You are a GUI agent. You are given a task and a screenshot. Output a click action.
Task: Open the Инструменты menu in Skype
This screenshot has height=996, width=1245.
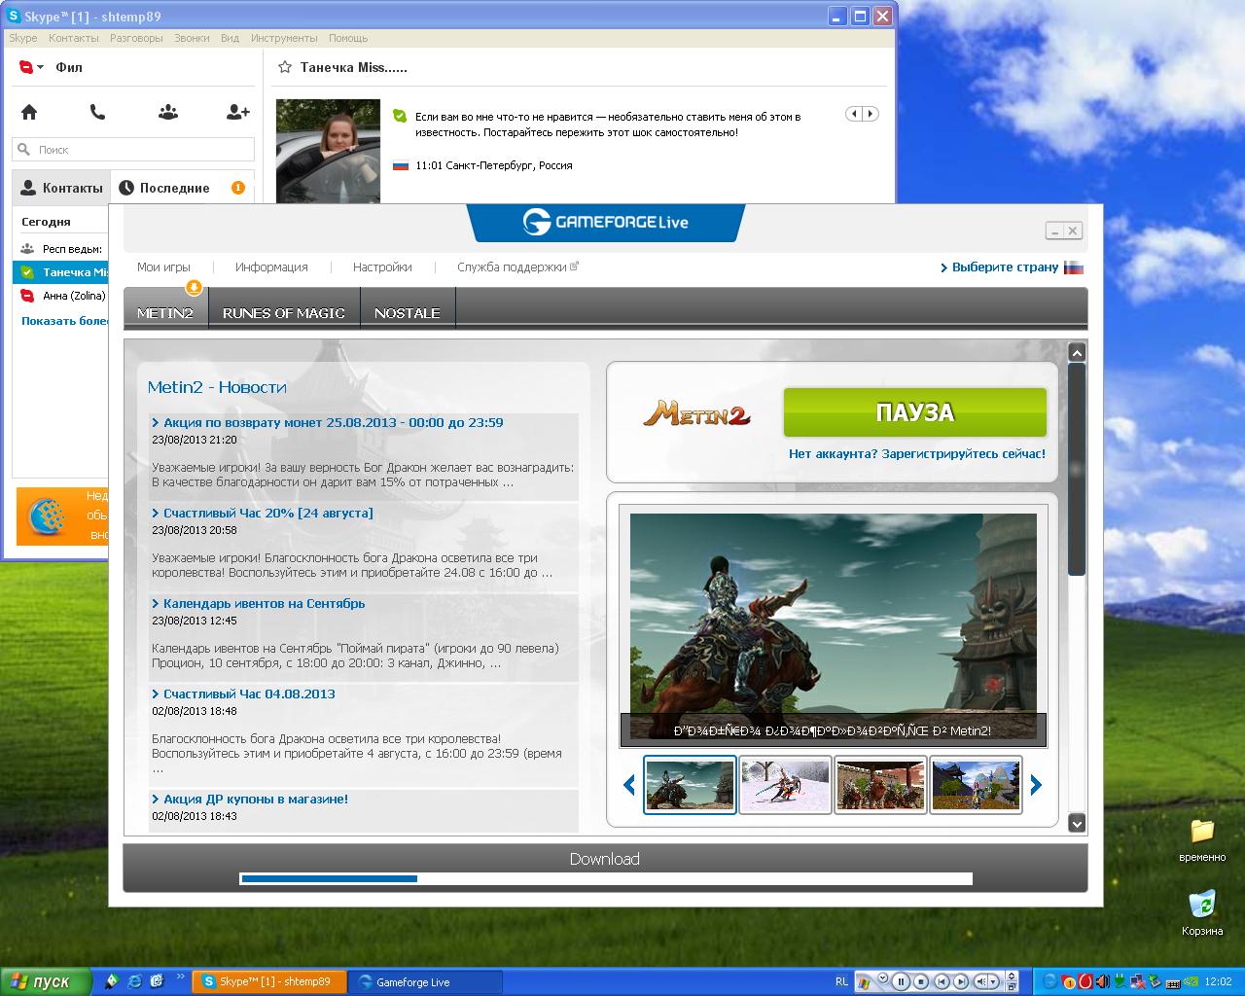284,38
